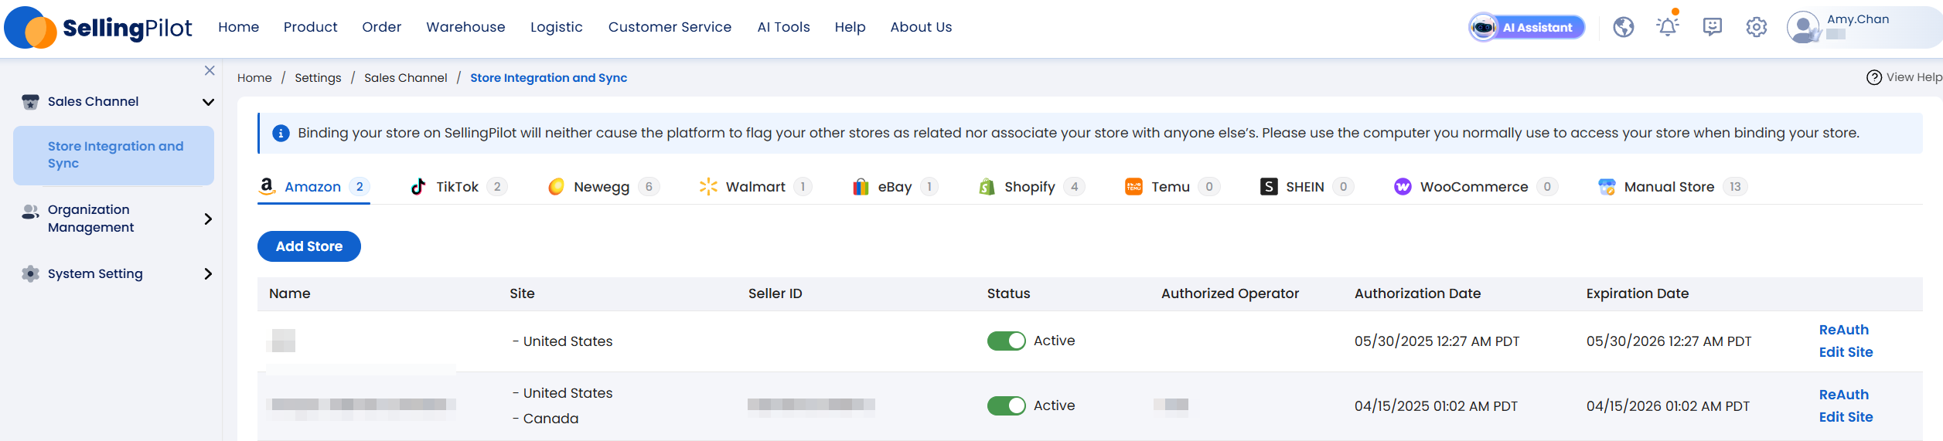Switch to the SHEIN tab
This screenshot has width=1943, height=441.
click(x=1307, y=187)
